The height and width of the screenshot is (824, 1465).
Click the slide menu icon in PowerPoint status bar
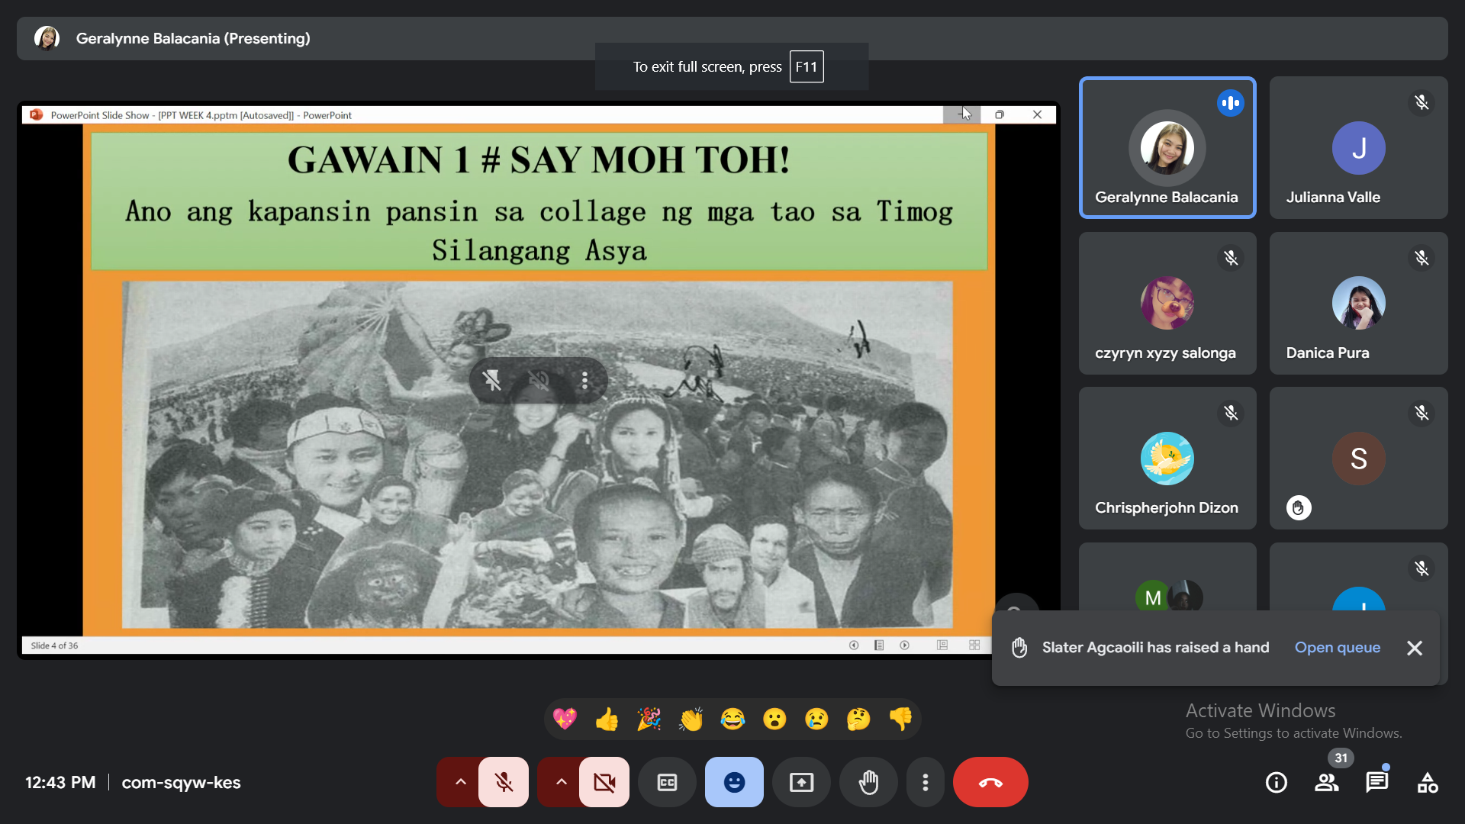pos(879,645)
